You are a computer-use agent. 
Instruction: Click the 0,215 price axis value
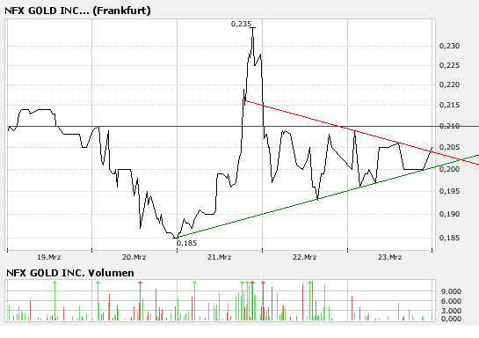point(449,105)
